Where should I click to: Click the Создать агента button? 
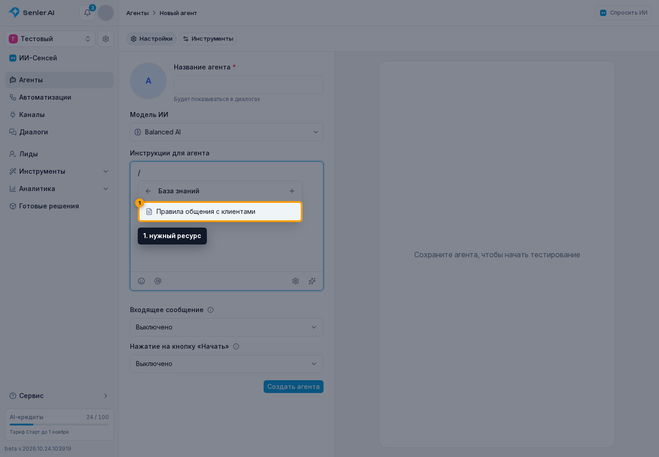293,387
